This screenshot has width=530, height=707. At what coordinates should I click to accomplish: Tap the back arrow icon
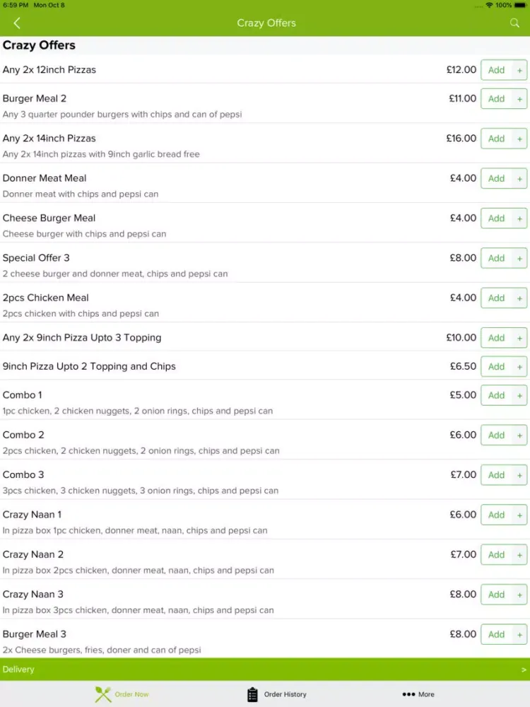tap(17, 23)
